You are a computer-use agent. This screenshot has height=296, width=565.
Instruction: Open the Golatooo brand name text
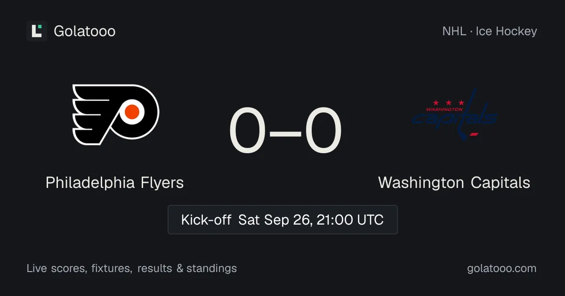click(x=85, y=31)
